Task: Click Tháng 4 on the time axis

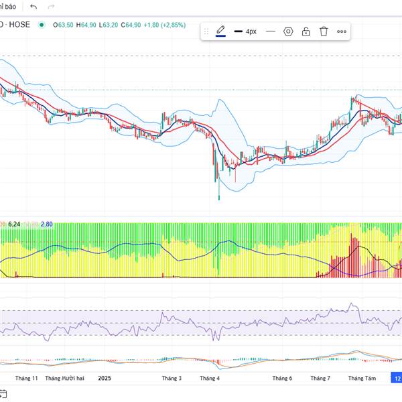Action: [x=210, y=378]
